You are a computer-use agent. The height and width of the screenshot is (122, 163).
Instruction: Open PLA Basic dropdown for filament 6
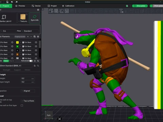pos(27,50)
